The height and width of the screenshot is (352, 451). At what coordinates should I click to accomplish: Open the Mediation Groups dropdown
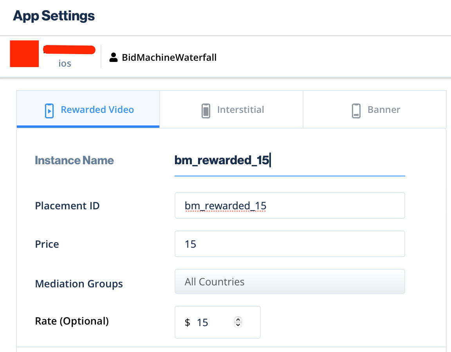[290, 282]
